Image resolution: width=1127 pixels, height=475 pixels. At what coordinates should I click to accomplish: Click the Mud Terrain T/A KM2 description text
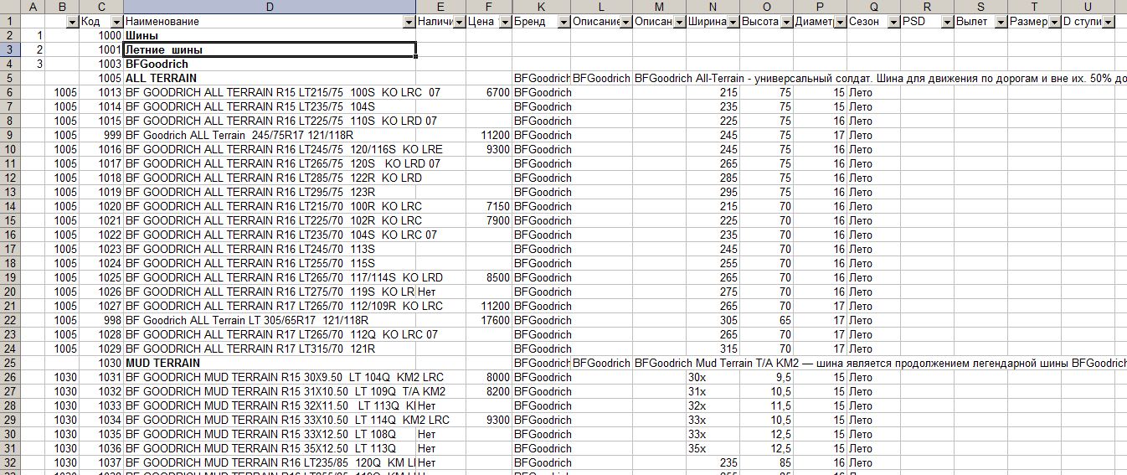tap(880, 363)
